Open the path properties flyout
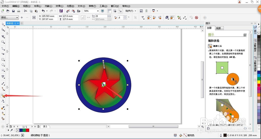261x139 pixels. (x=143, y=18)
